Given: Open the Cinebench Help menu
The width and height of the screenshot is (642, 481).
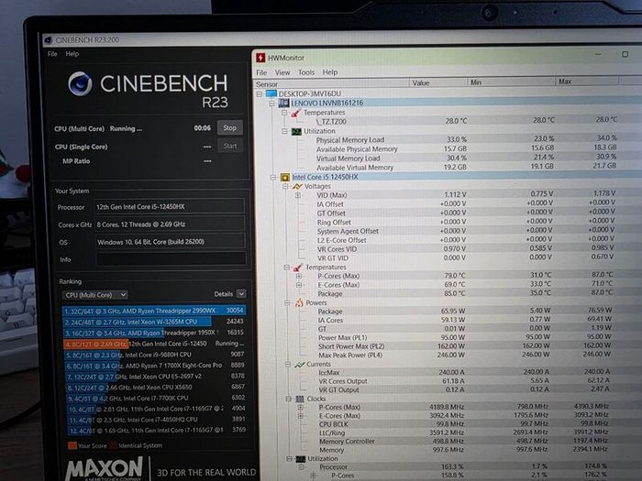Looking at the screenshot, I should (x=72, y=54).
